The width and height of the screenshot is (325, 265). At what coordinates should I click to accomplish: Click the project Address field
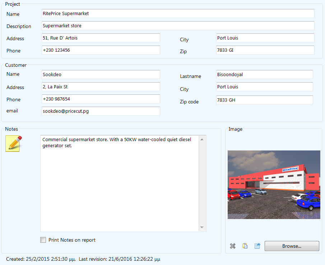coord(101,38)
